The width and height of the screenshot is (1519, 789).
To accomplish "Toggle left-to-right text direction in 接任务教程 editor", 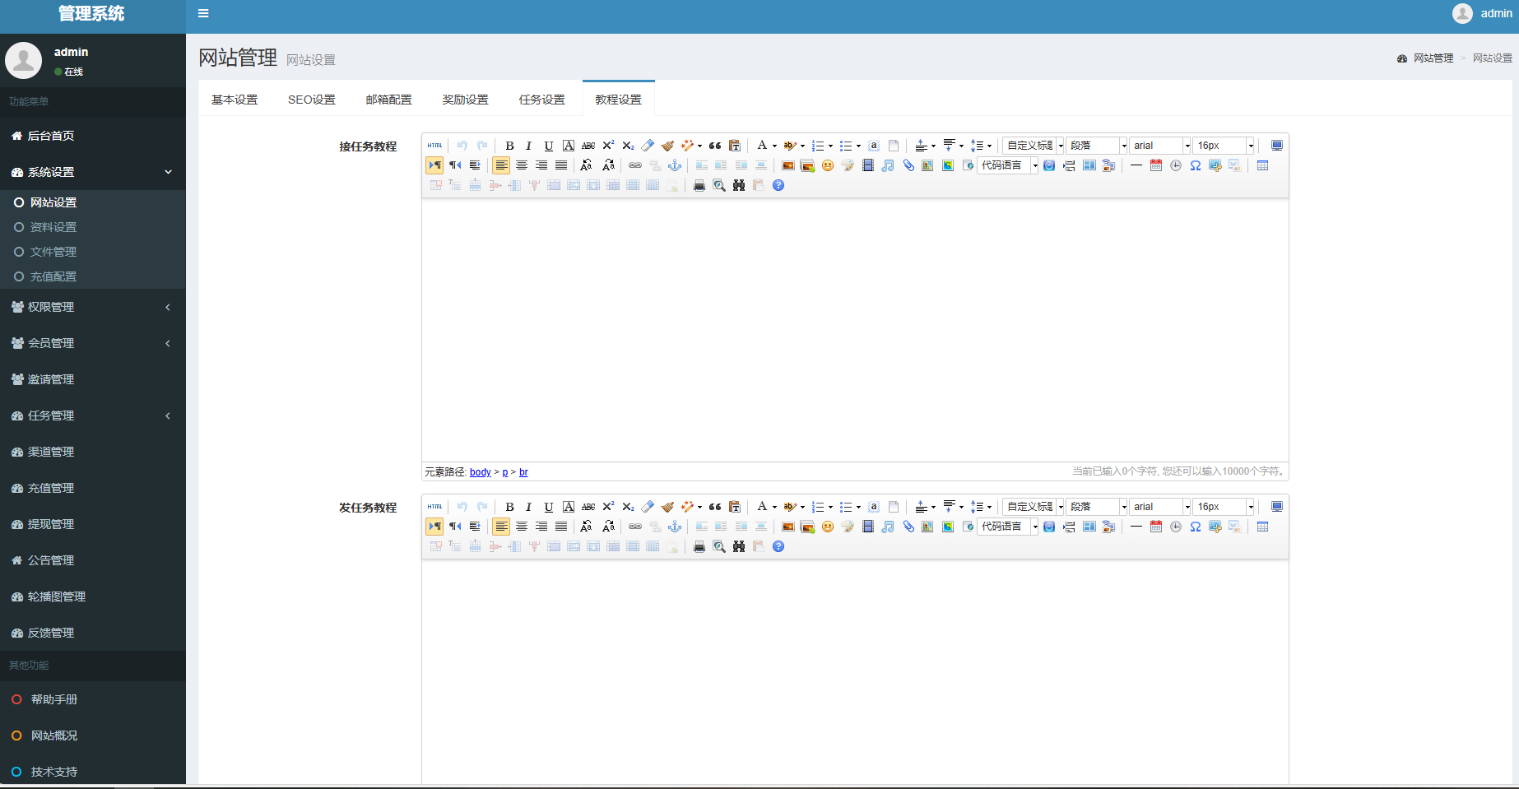I will pos(434,165).
